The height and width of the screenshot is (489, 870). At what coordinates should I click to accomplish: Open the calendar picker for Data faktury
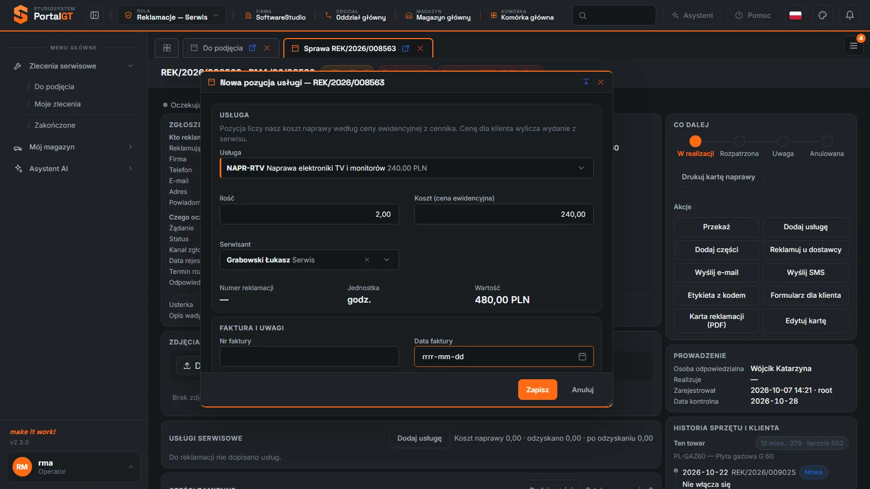(x=582, y=356)
